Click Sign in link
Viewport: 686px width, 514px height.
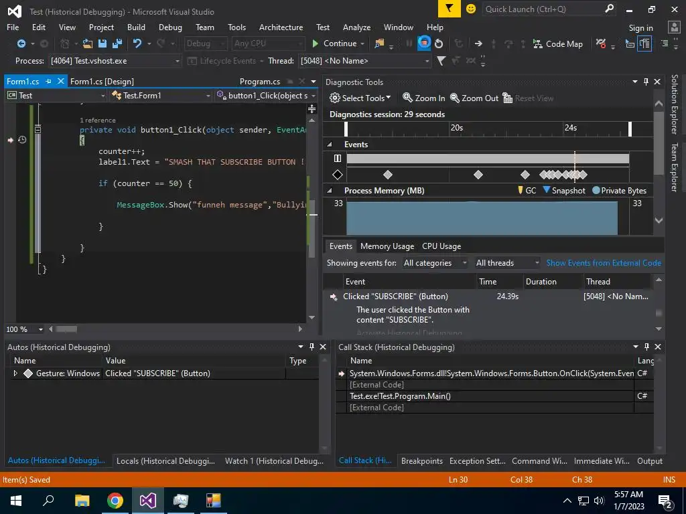(640, 28)
